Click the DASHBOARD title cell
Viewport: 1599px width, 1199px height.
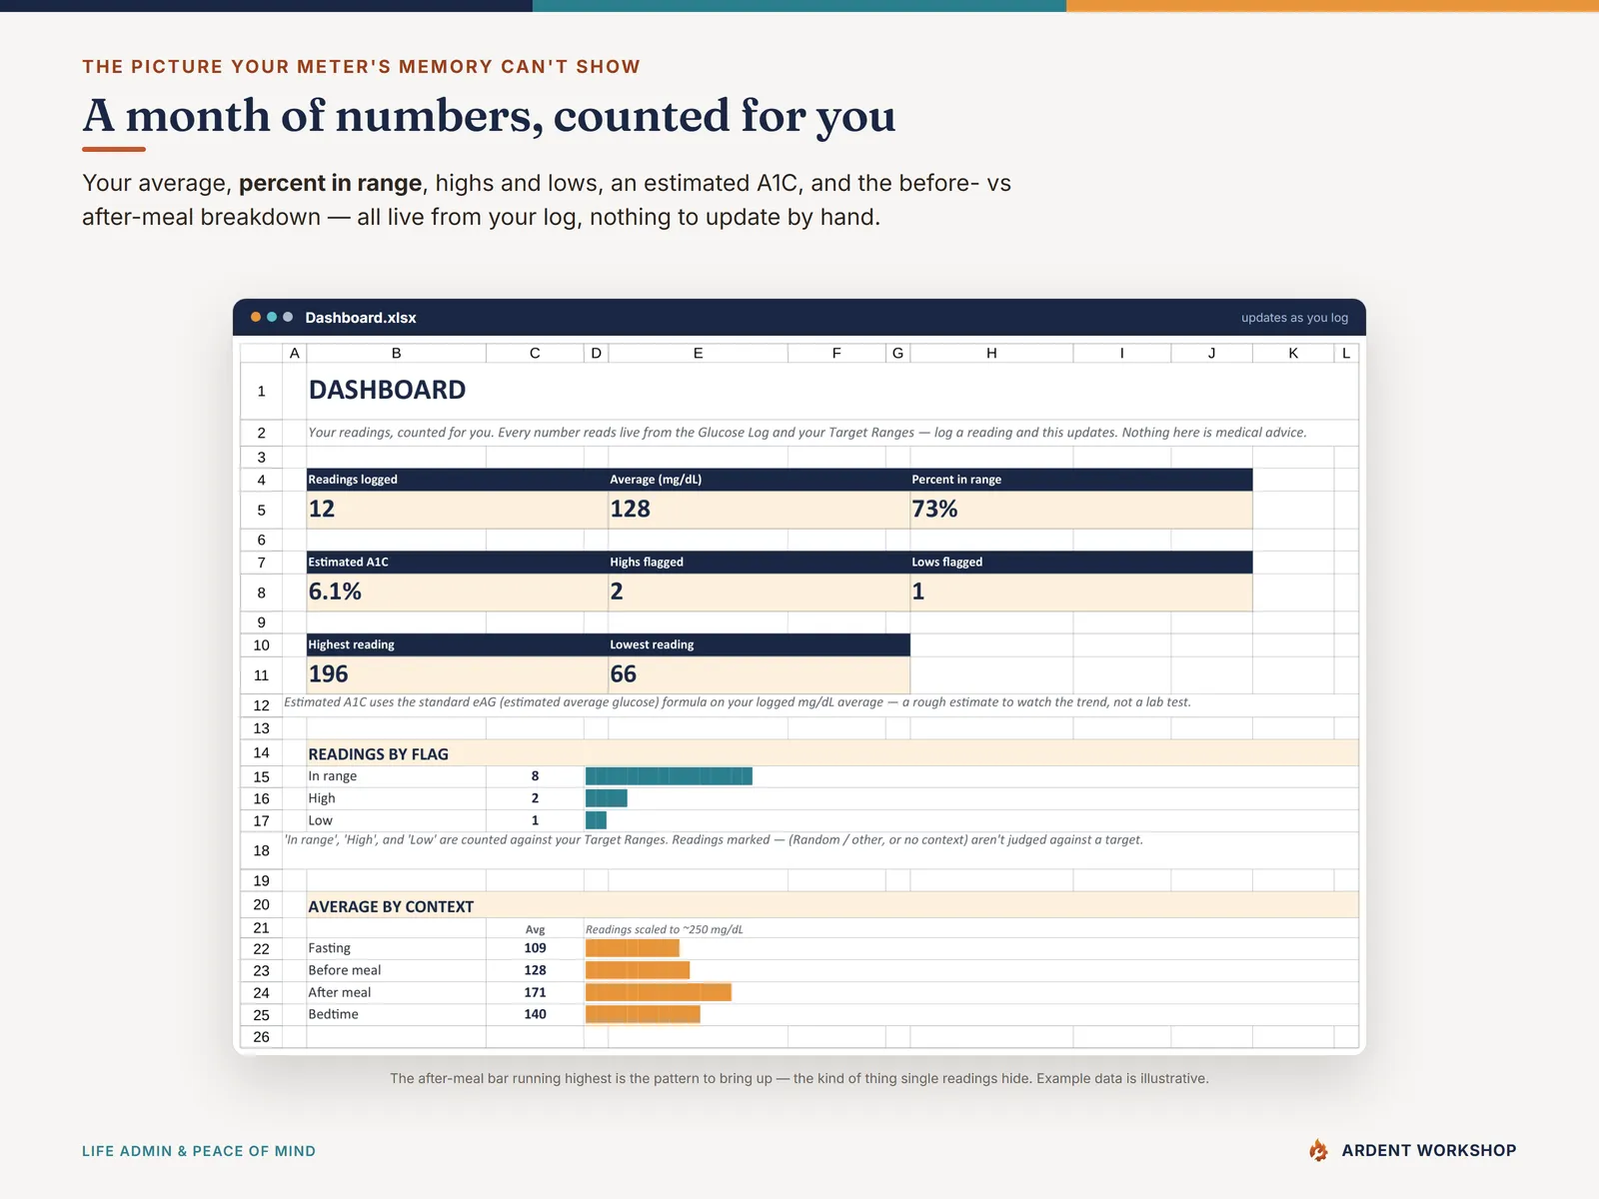coord(387,390)
